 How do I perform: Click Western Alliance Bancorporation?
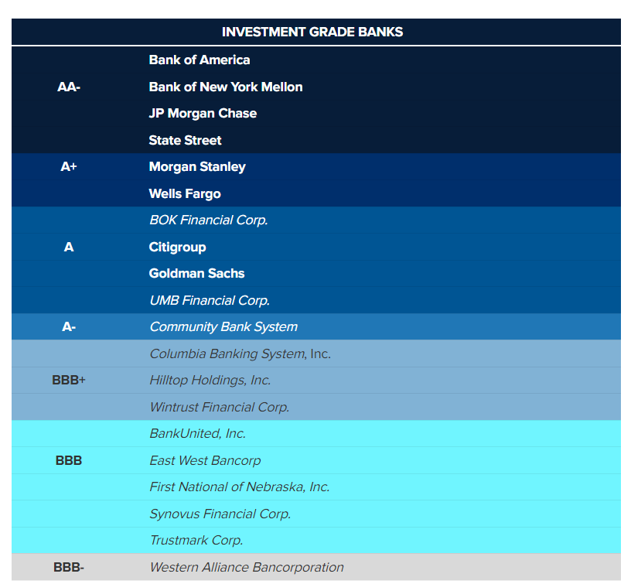[247, 568]
